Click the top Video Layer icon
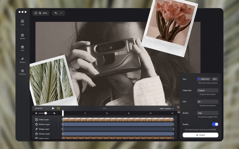The width and height of the screenshot is (239, 149). tap(36, 119)
